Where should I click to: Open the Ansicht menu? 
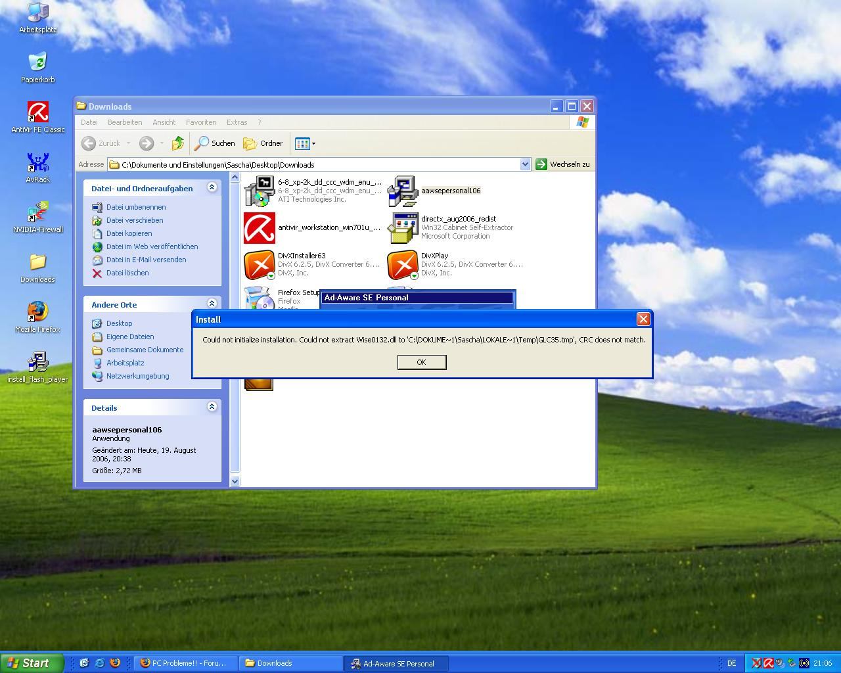point(164,122)
